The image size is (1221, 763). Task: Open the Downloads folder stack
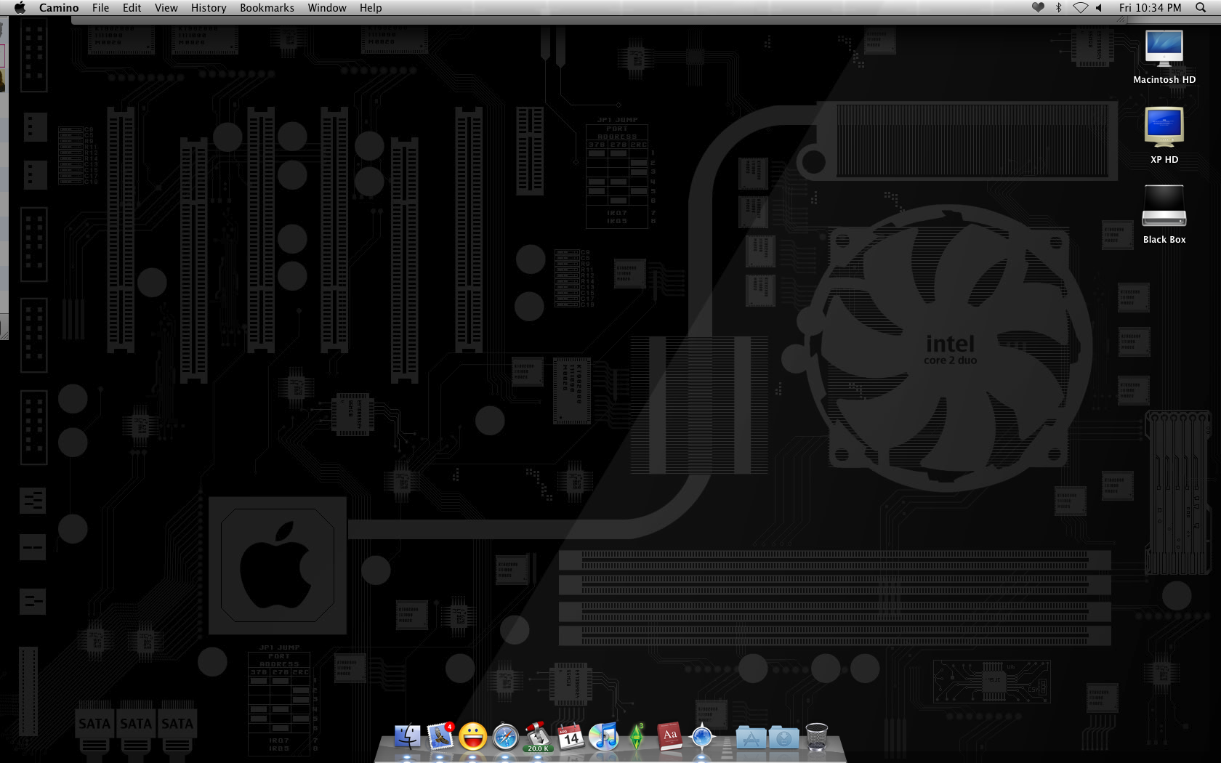click(784, 737)
